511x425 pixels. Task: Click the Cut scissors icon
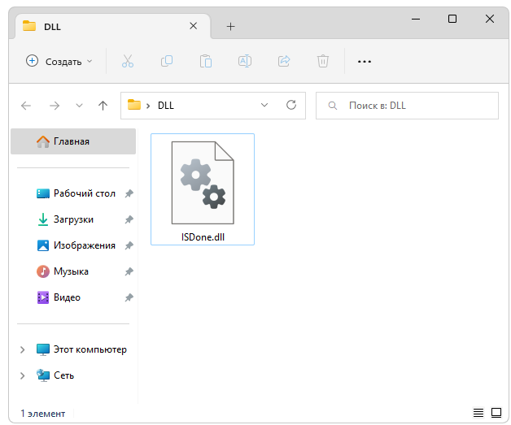pyautogui.click(x=128, y=61)
